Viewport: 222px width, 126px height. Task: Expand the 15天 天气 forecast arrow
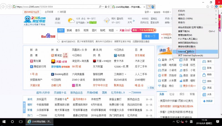point(134,21)
